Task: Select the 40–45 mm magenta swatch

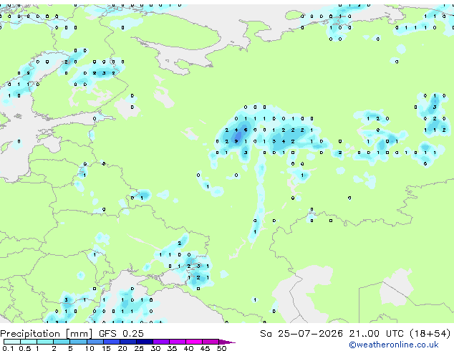Action: [194, 342]
